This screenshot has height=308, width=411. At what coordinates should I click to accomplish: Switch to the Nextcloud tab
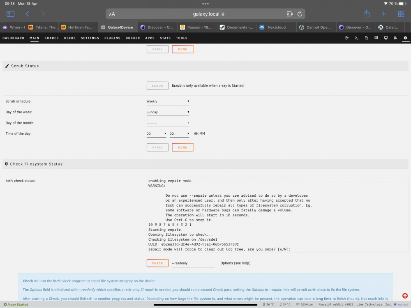pos(276,27)
